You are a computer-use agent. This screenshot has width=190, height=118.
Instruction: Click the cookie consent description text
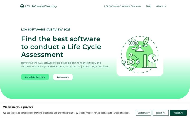pos(66,113)
